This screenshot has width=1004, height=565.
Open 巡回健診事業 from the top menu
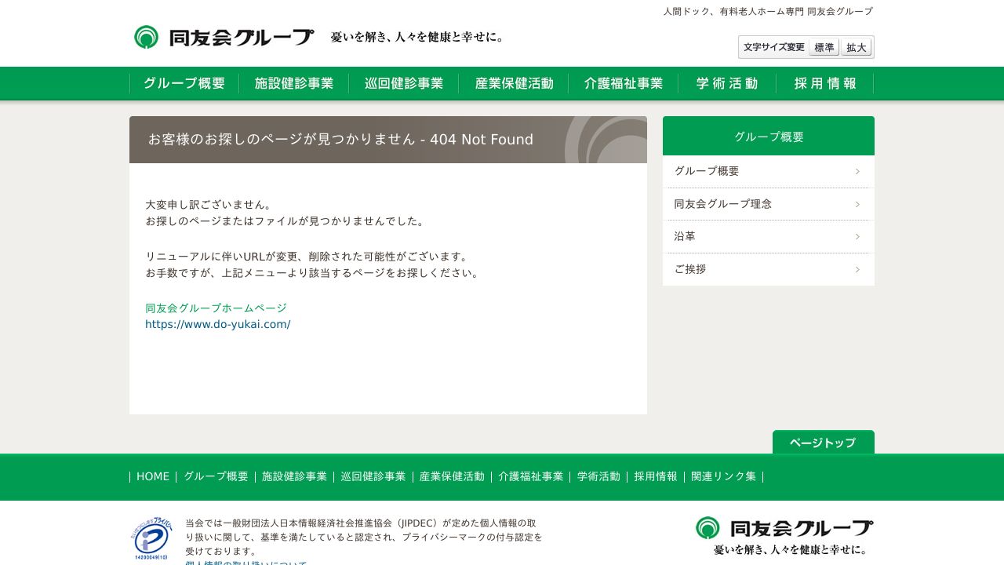pos(404,83)
